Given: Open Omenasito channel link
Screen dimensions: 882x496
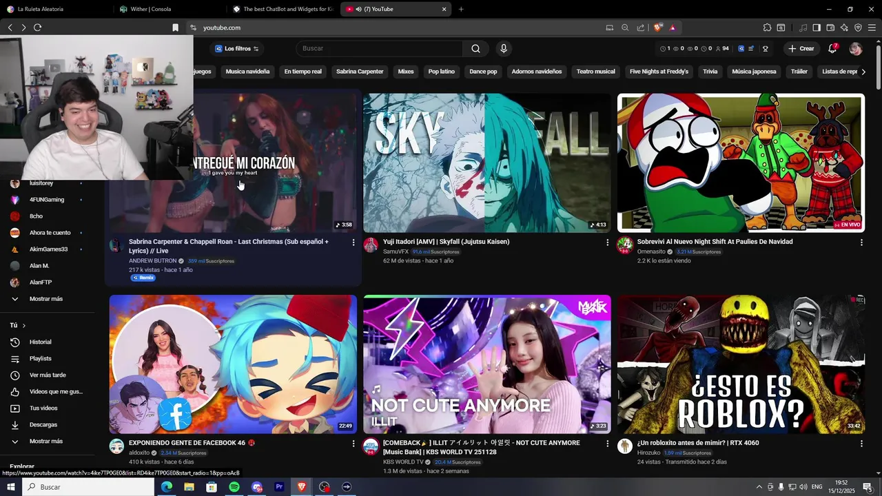Looking at the screenshot, I should (x=652, y=252).
